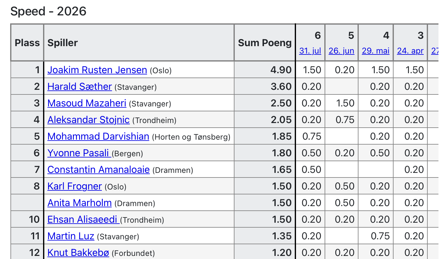Open Constantin Amanaloaie's player page
The image size is (448, 259).
pos(99,170)
